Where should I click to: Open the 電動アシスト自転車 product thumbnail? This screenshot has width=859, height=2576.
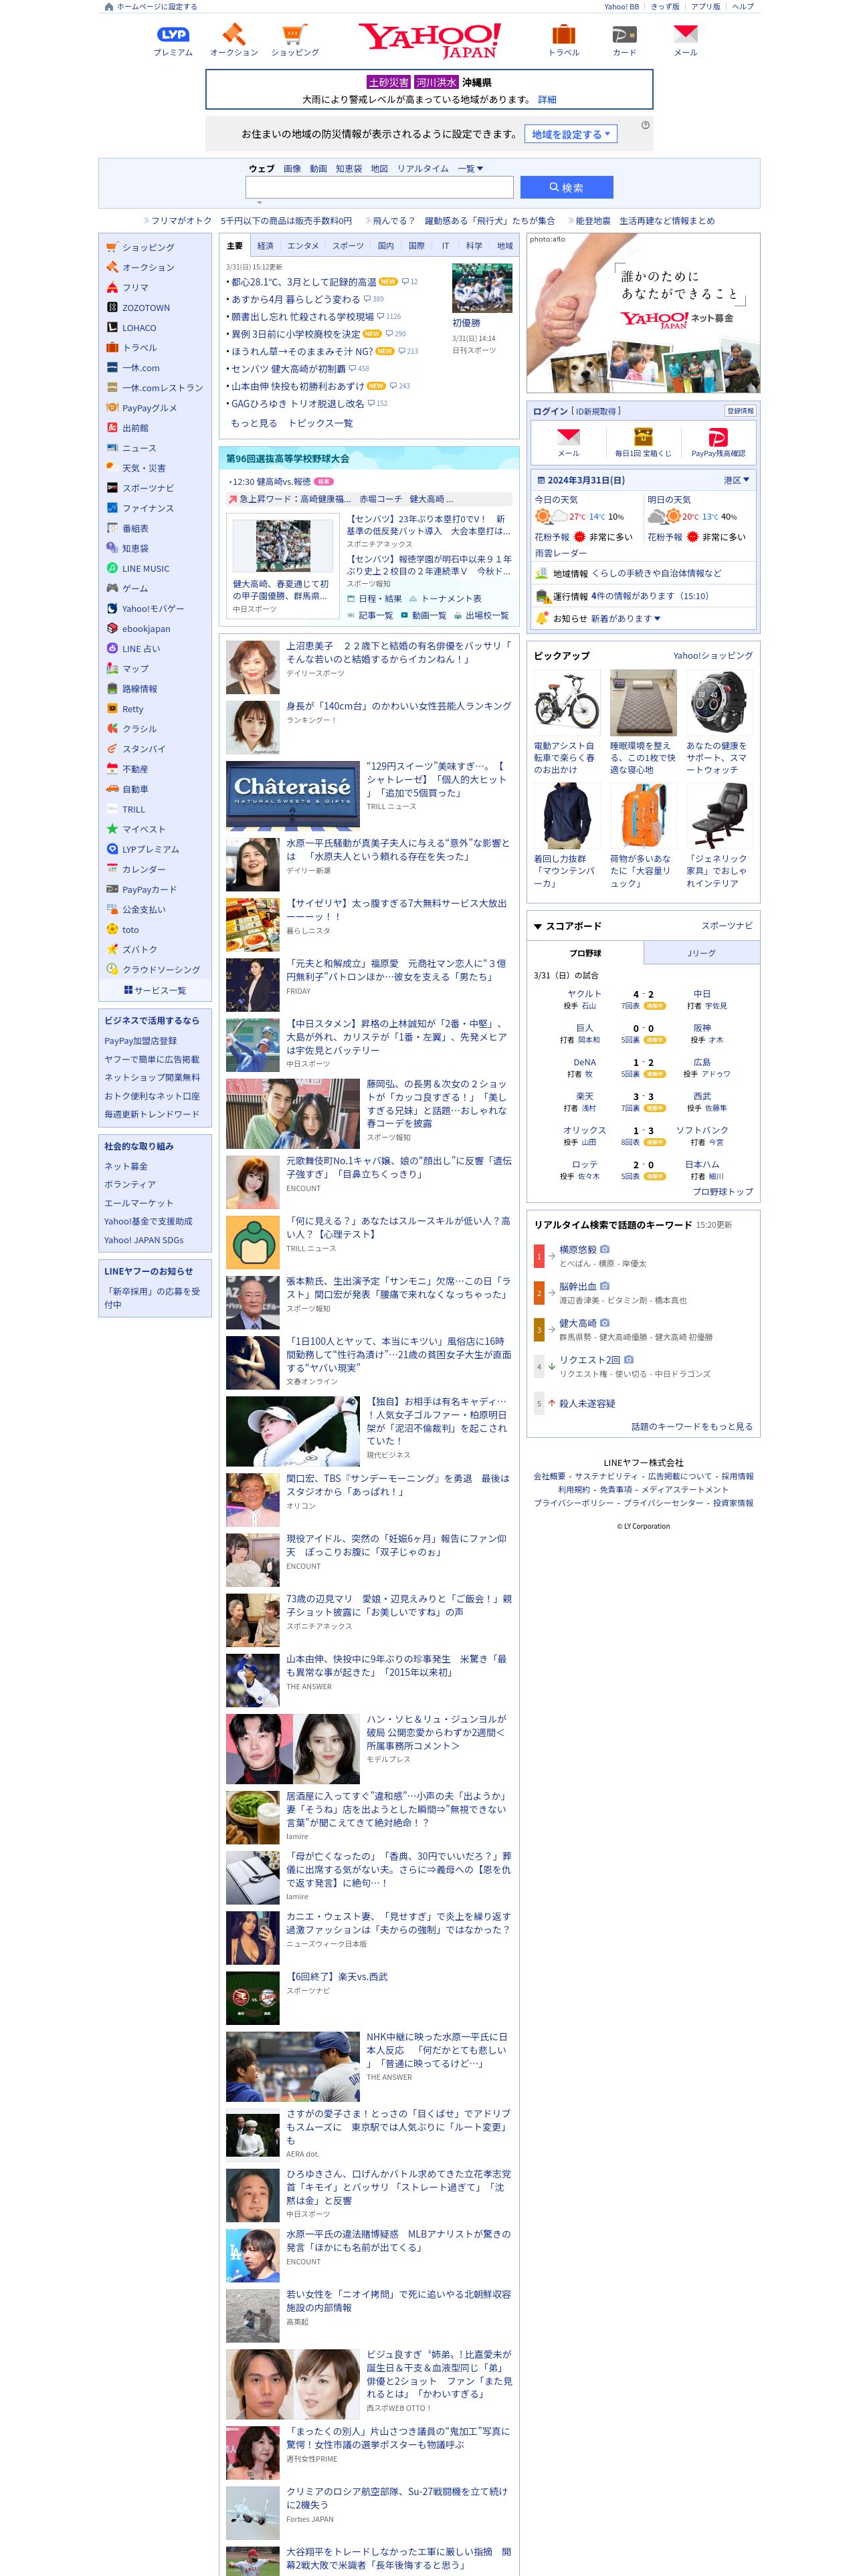point(567,703)
